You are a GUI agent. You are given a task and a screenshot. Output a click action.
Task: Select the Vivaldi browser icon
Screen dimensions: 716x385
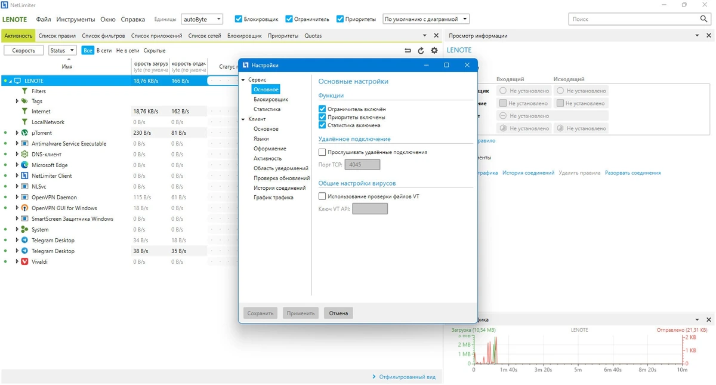pyautogui.click(x=24, y=261)
